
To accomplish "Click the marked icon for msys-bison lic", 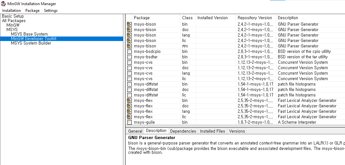I will (x=129, y=41).
